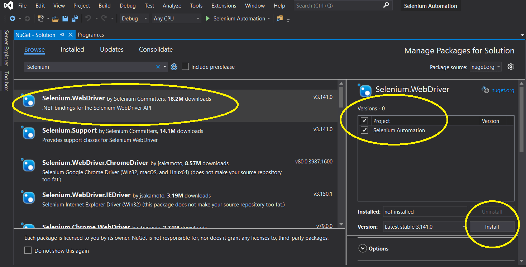Viewport: 526px width, 267px height.
Task: Pin the NuGet - Solution tab
Action: (x=62, y=35)
